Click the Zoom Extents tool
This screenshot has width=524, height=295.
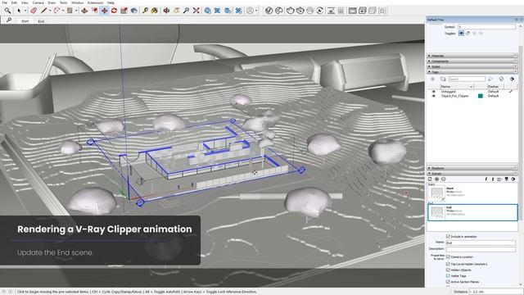pyautogui.click(x=196, y=11)
